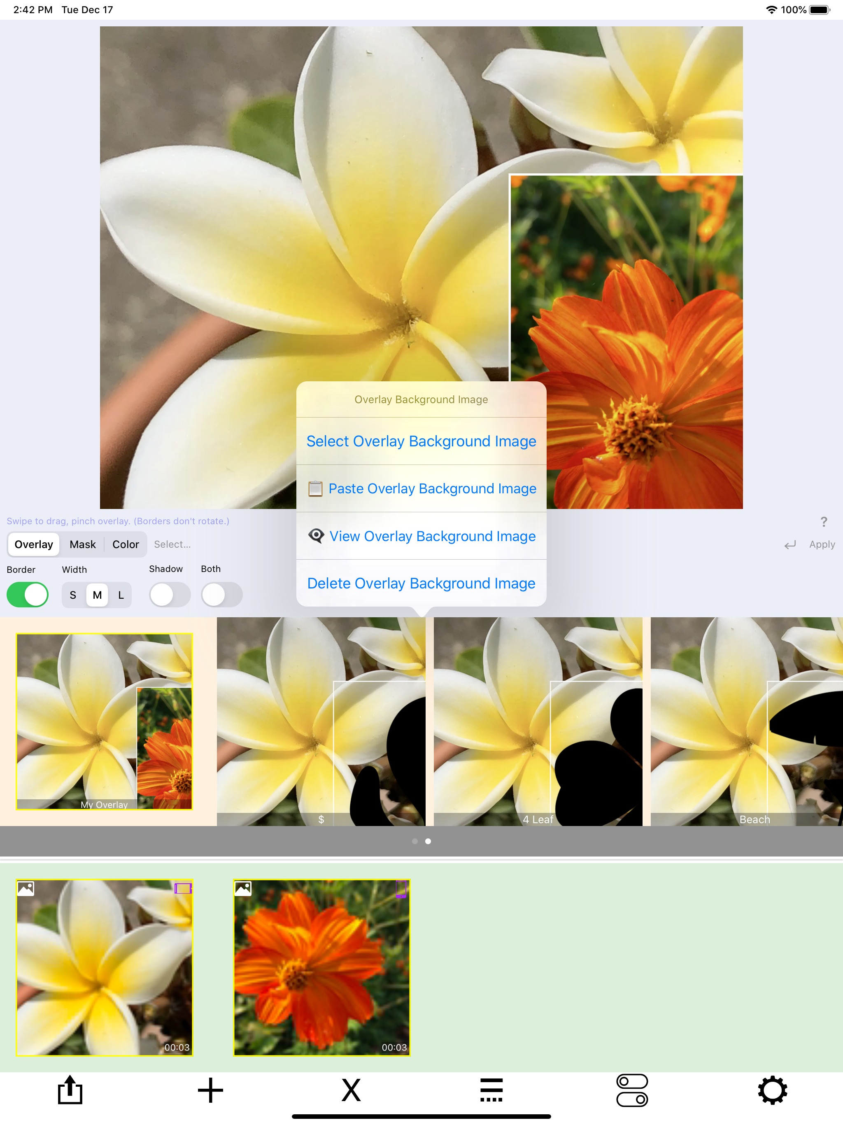Choose Select Overlay Background Image

tap(421, 441)
